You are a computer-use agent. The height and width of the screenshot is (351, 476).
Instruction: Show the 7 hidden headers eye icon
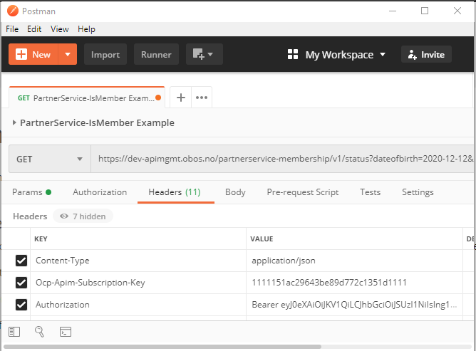64,216
